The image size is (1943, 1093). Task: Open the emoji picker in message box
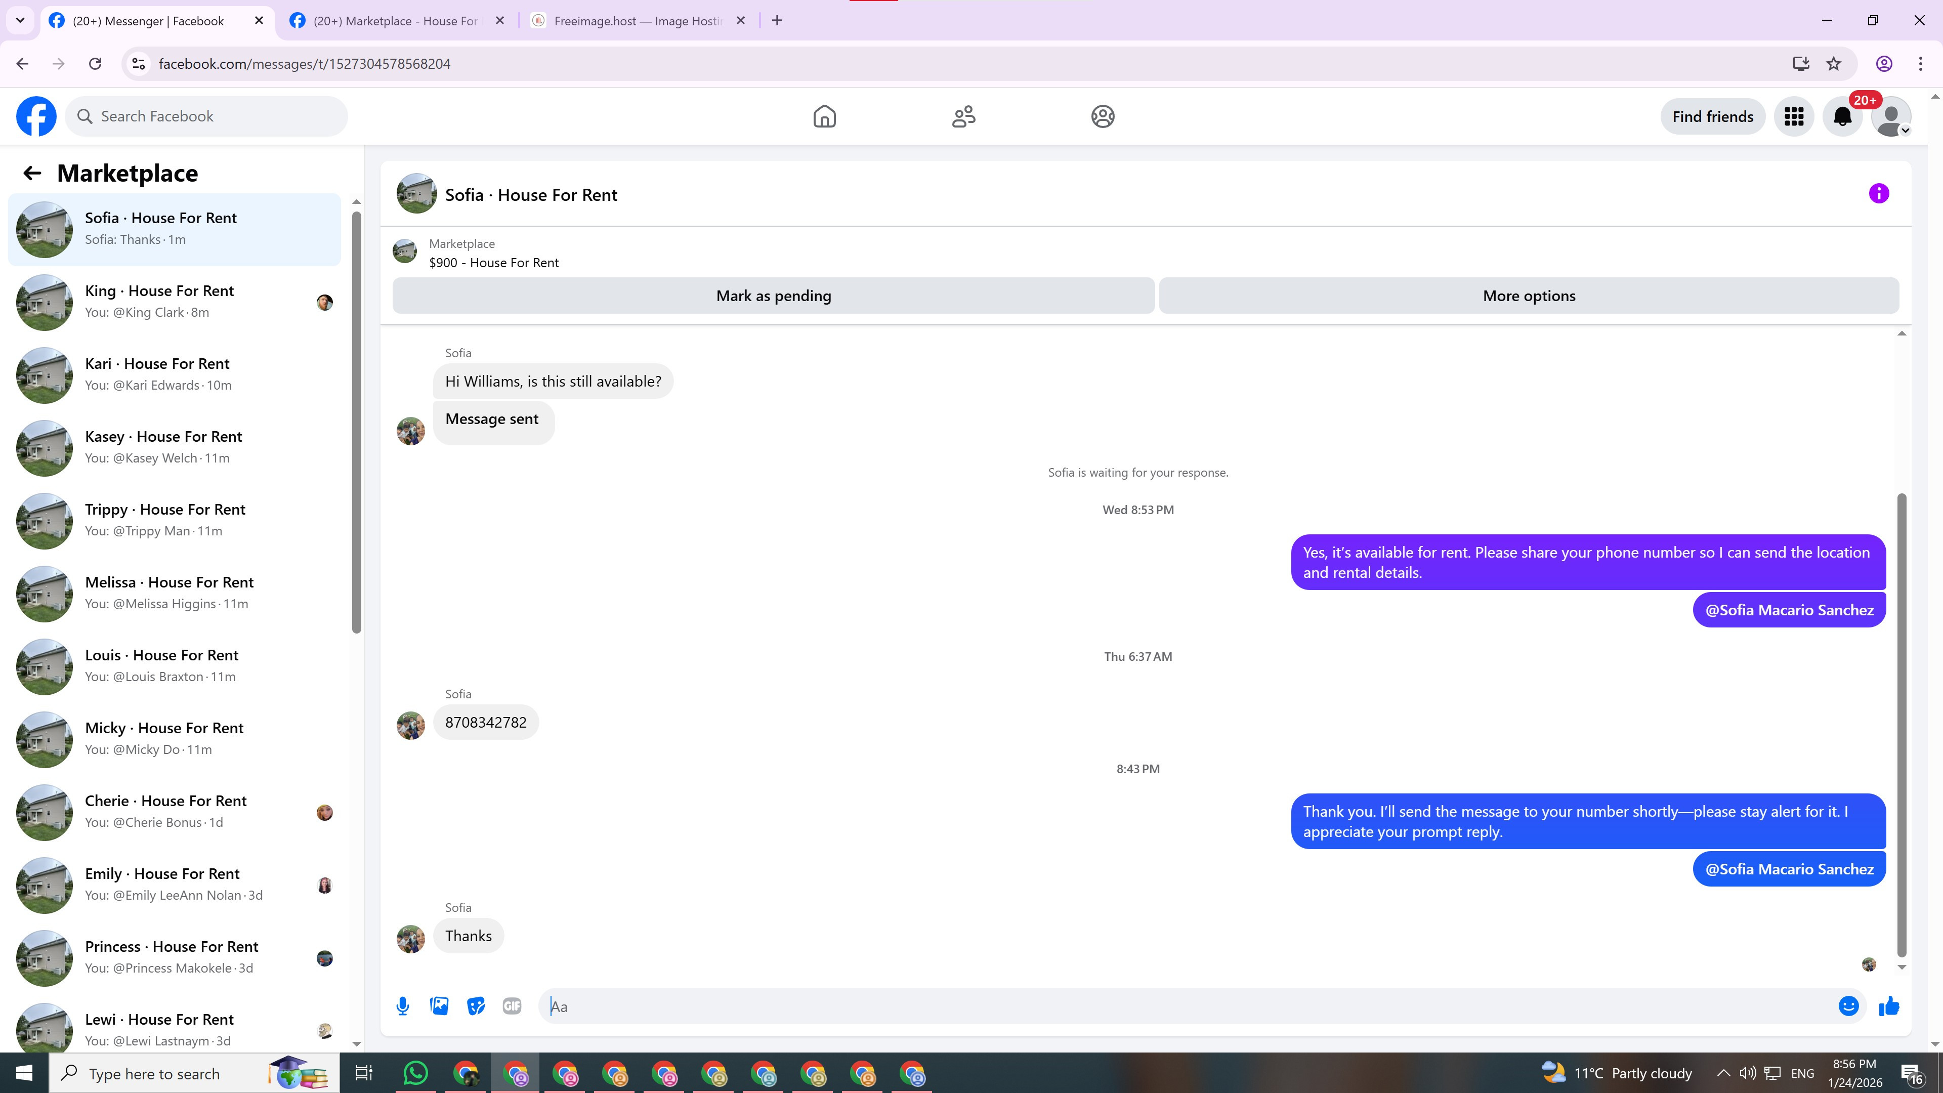[1848, 1006]
